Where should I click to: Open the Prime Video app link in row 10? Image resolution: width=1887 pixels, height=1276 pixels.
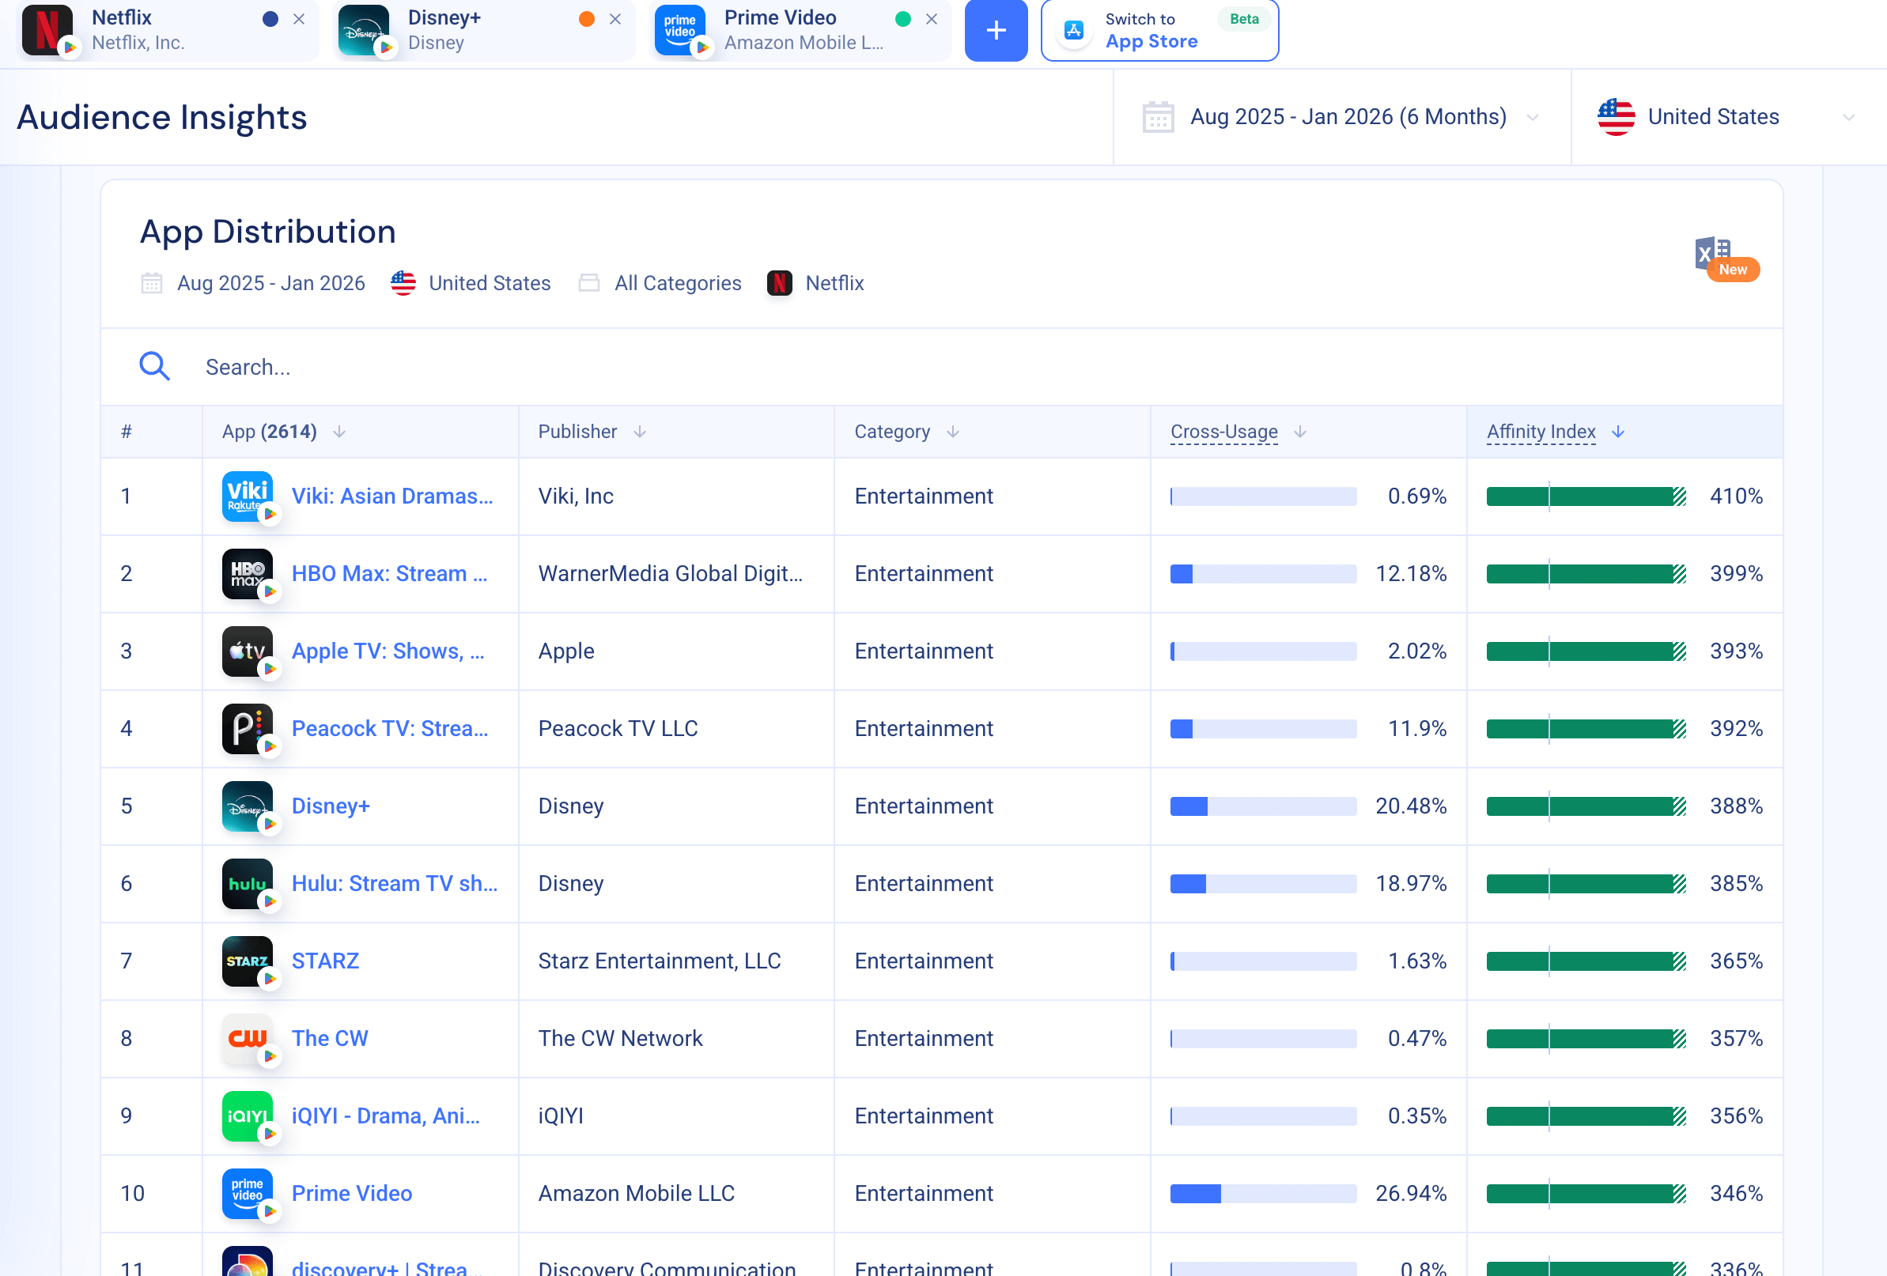coord(352,1193)
